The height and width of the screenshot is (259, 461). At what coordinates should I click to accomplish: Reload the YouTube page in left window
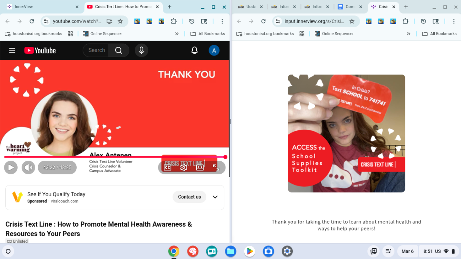(x=32, y=21)
